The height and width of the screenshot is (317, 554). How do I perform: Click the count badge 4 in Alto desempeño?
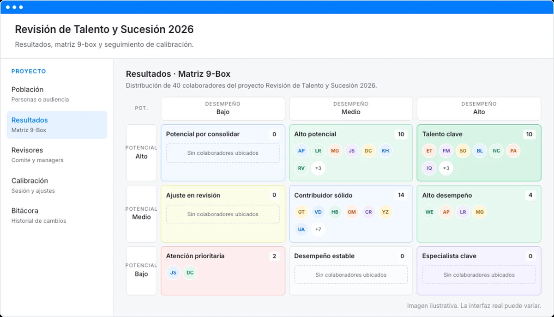tap(530, 195)
